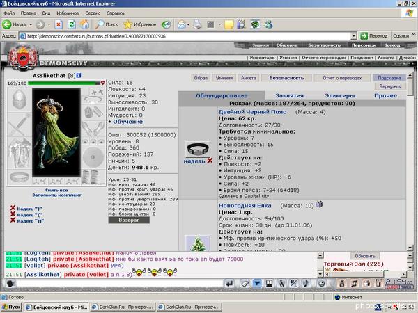
Task: Click the Образ button
Action: point(201,78)
